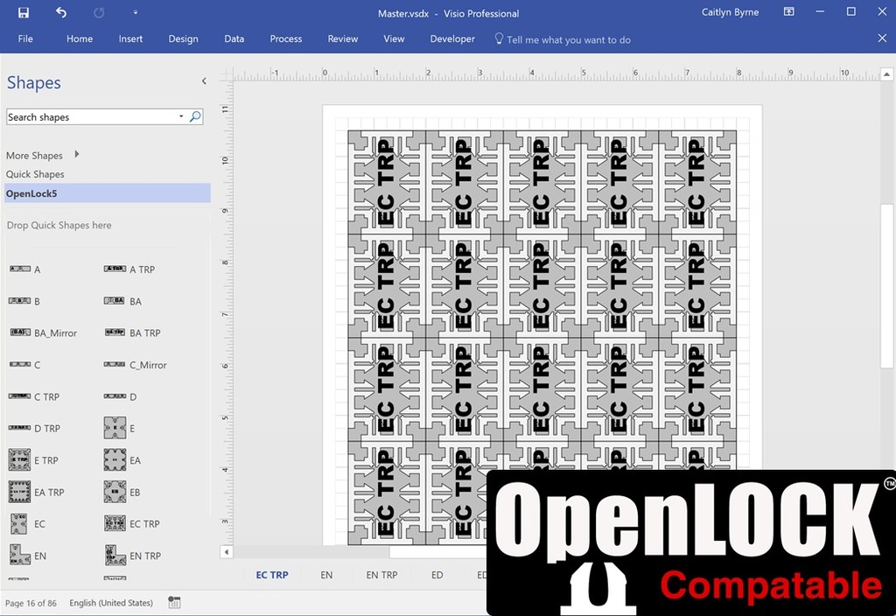Select the EA master shape
This screenshot has width=896, height=616.
(x=122, y=460)
